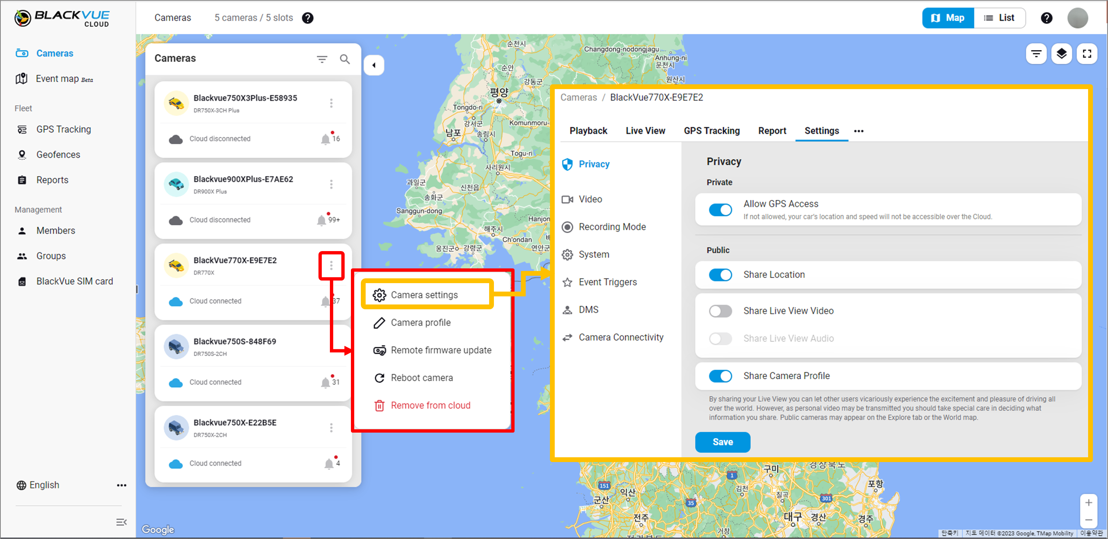Screen dimensions: 1108x539
Task: Choose Camera settings from menu
Action: point(427,295)
